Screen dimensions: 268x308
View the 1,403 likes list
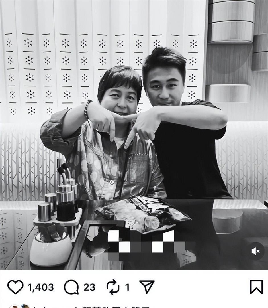click(x=41, y=287)
